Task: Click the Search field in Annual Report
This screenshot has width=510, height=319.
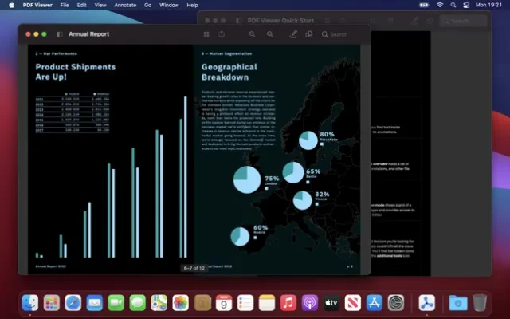Action: (x=339, y=34)
